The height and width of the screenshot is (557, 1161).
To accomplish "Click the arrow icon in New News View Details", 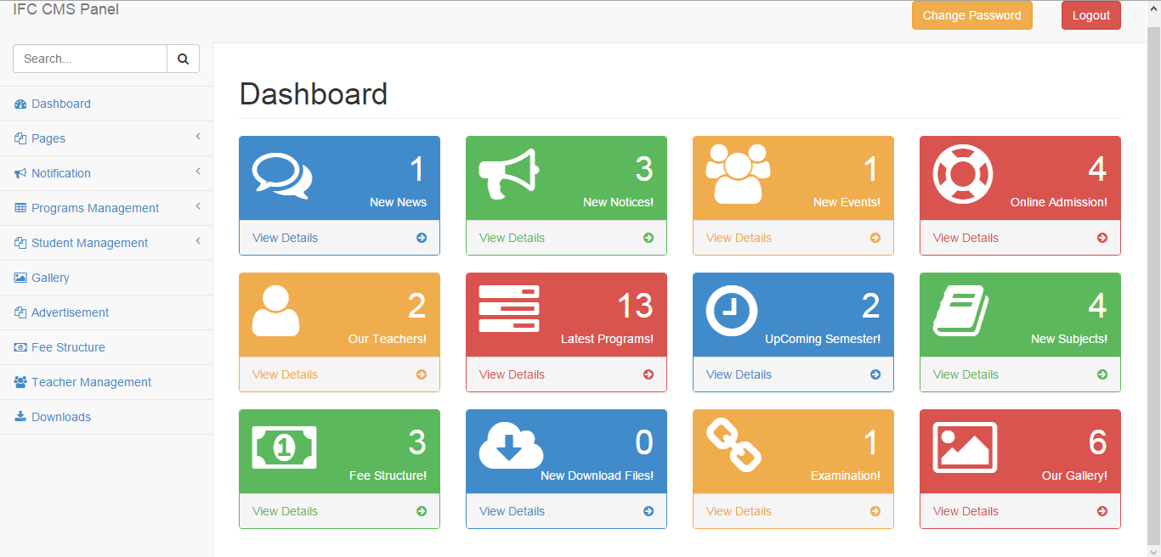I will (422, 238).
